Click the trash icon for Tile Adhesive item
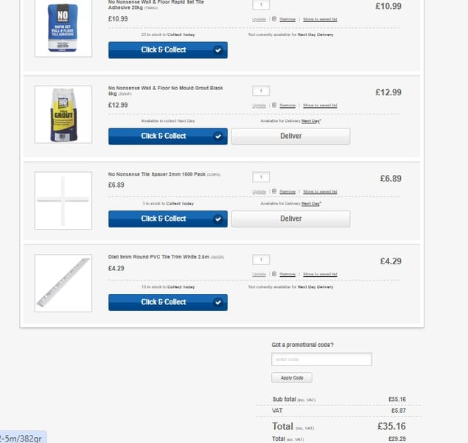Image resolution: width=468 pixels, height=443 pixels. tap(274, 19)
